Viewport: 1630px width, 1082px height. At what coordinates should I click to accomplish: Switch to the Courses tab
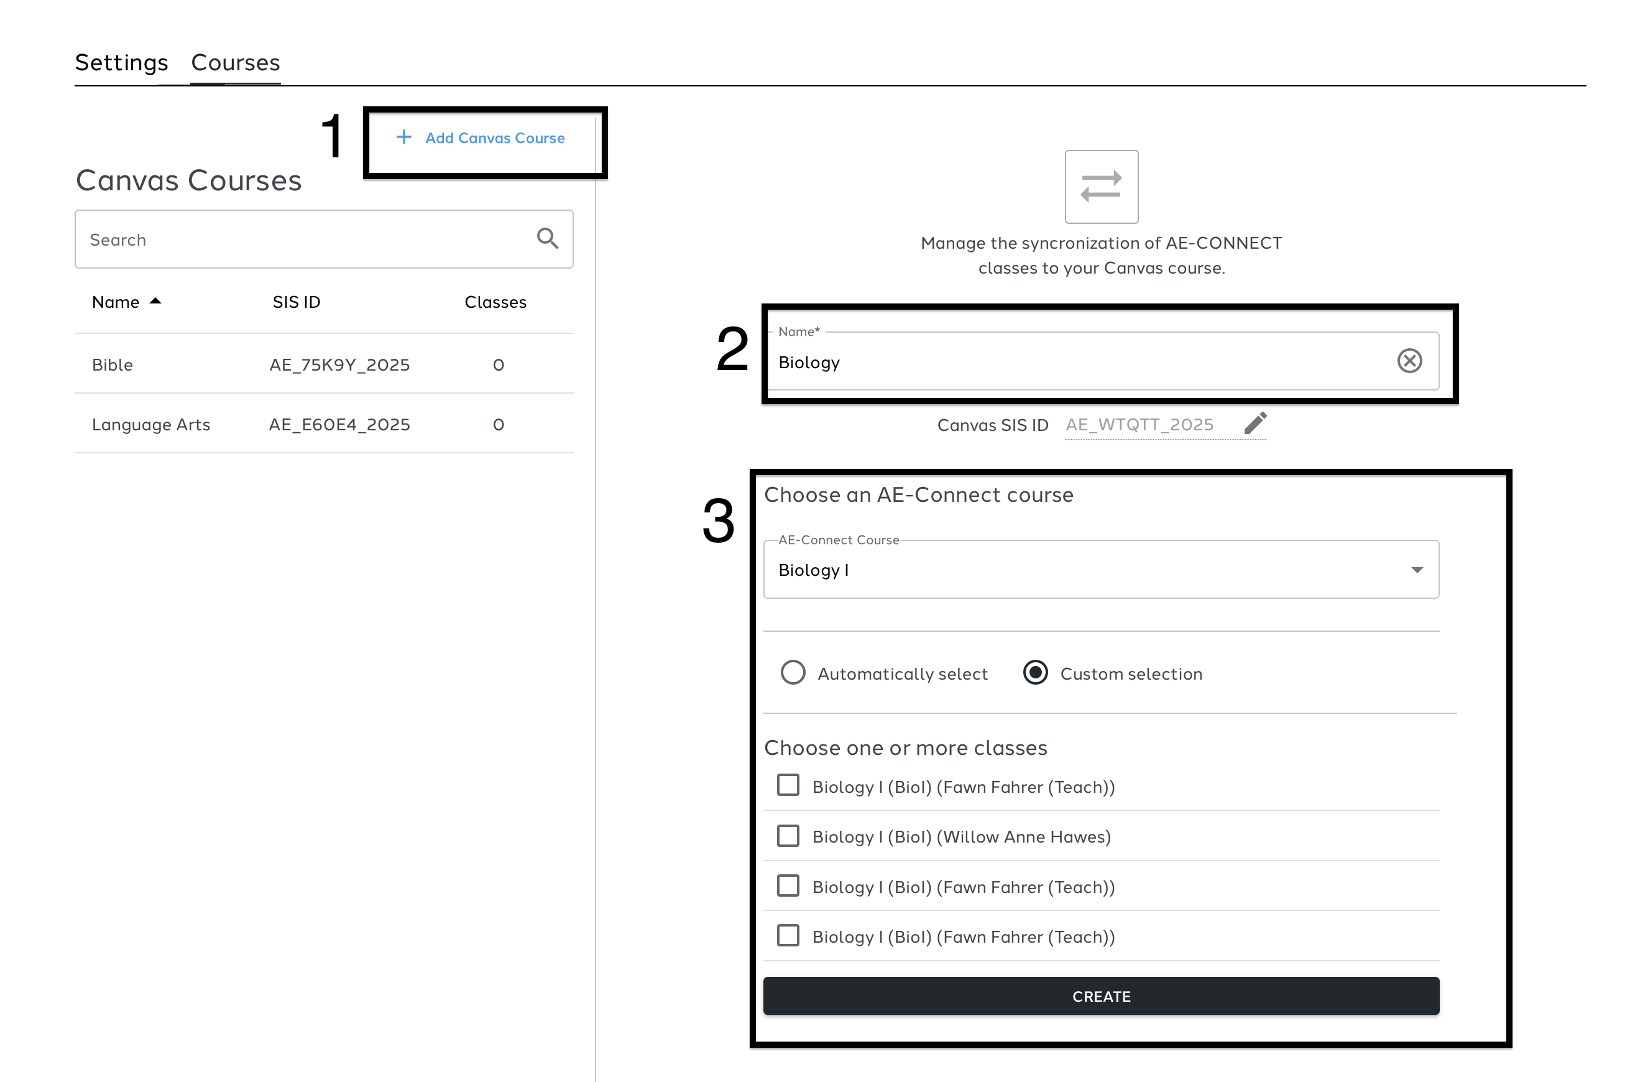[235, 63]
